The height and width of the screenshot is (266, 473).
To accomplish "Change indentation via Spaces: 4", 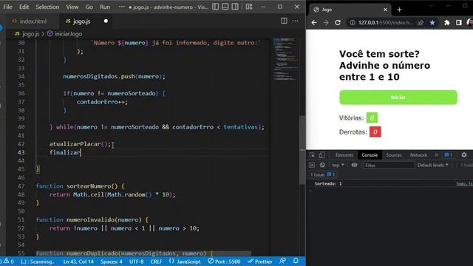I will coord(112,262).
